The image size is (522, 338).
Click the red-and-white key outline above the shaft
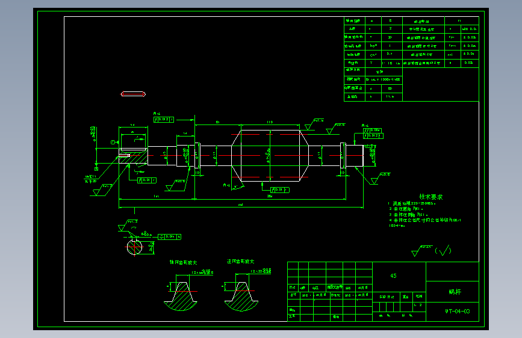coord(133,94)
